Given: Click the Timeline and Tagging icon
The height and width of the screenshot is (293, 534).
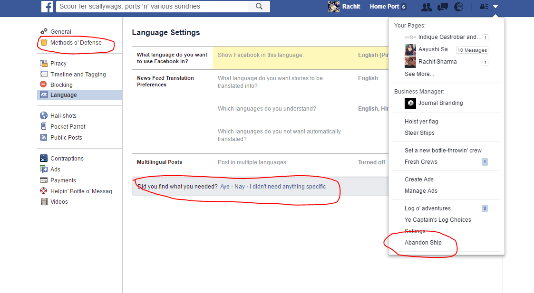Looking at the screenshot, I should coord(44,74).
